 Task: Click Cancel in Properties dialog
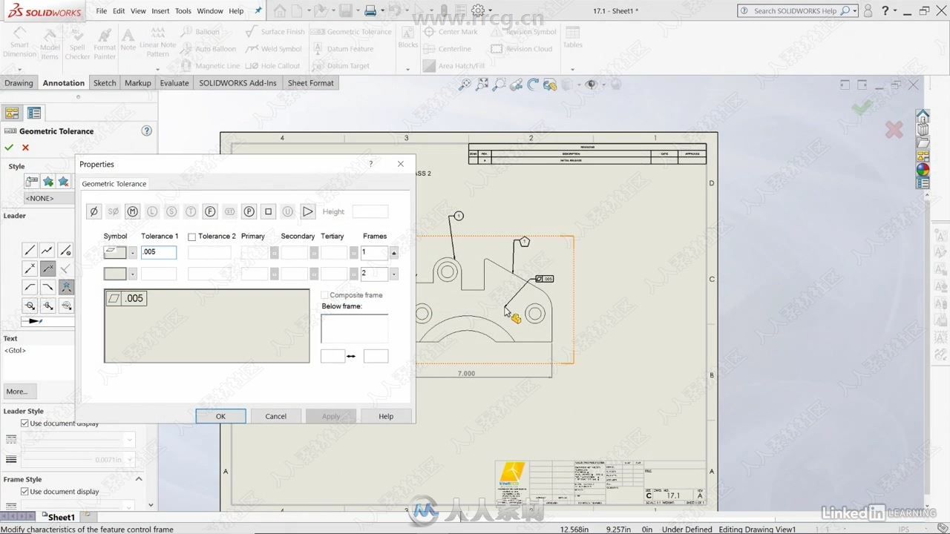point(276,416)
